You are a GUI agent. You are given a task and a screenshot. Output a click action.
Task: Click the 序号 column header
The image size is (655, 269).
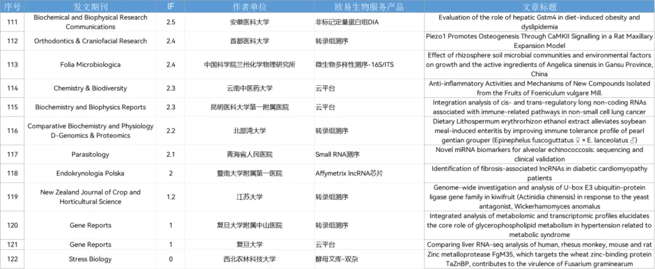click(x=12, y=7)
